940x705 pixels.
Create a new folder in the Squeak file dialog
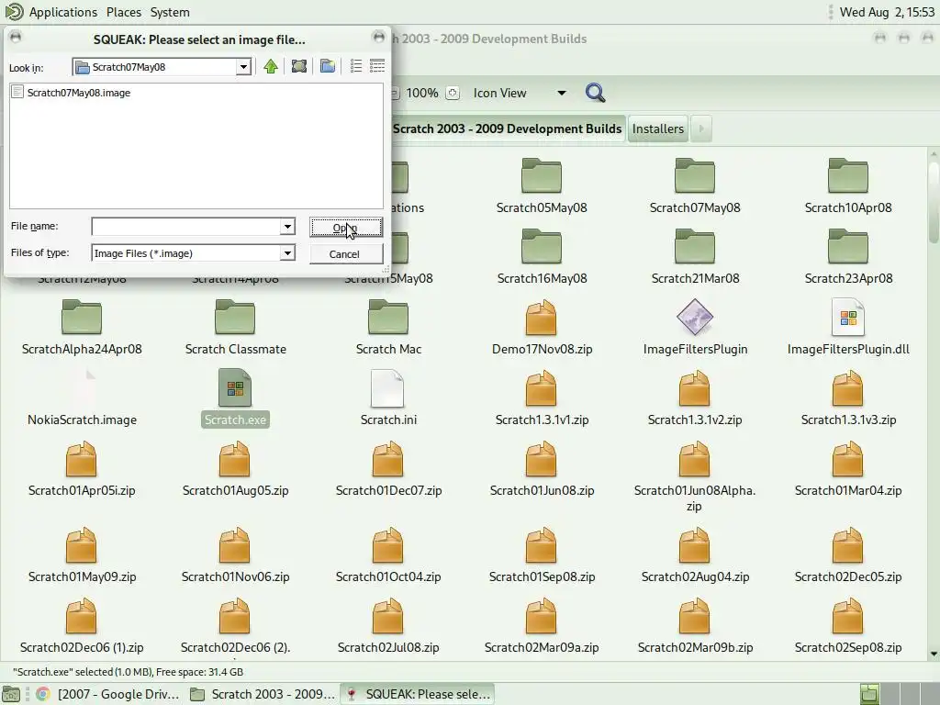(328, 66)
